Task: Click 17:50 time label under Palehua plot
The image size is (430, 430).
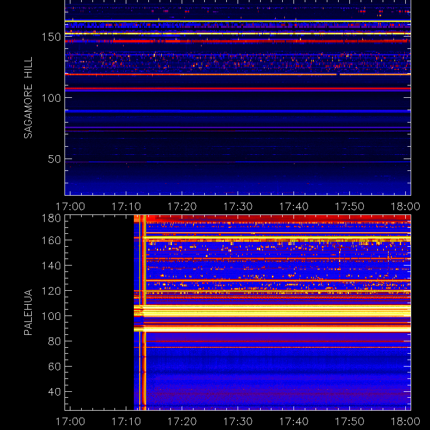Action: click(350, 421)
